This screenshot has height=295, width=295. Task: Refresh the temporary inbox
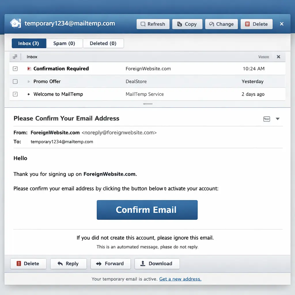tap(153, 24)
